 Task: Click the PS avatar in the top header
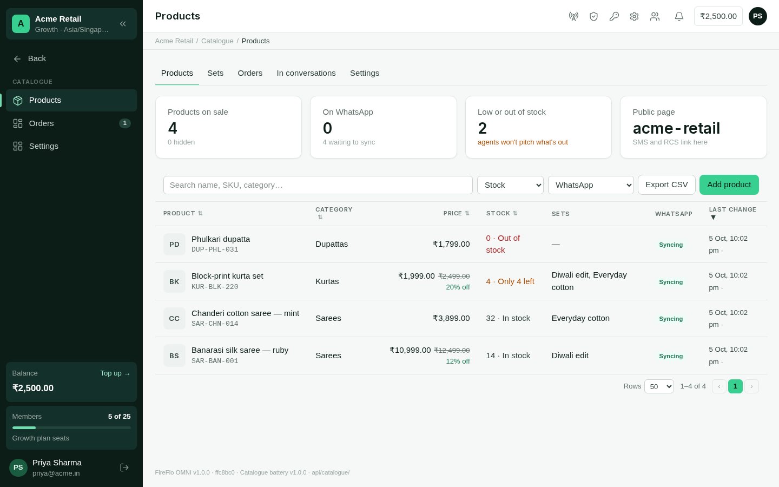(x=758, y=16)
